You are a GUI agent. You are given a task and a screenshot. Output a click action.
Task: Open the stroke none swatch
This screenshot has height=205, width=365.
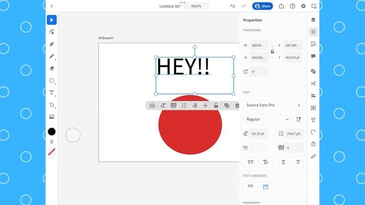point(52,152)
